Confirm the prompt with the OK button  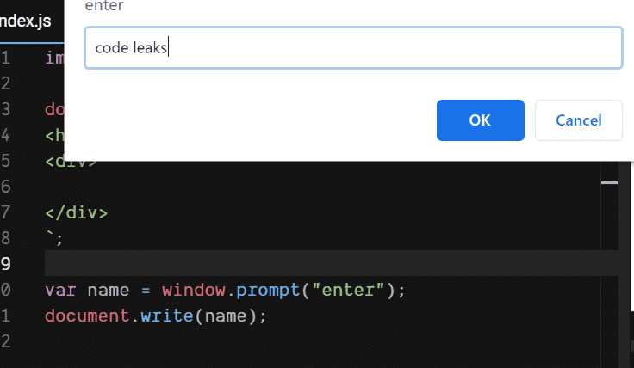tap(481, 120)
